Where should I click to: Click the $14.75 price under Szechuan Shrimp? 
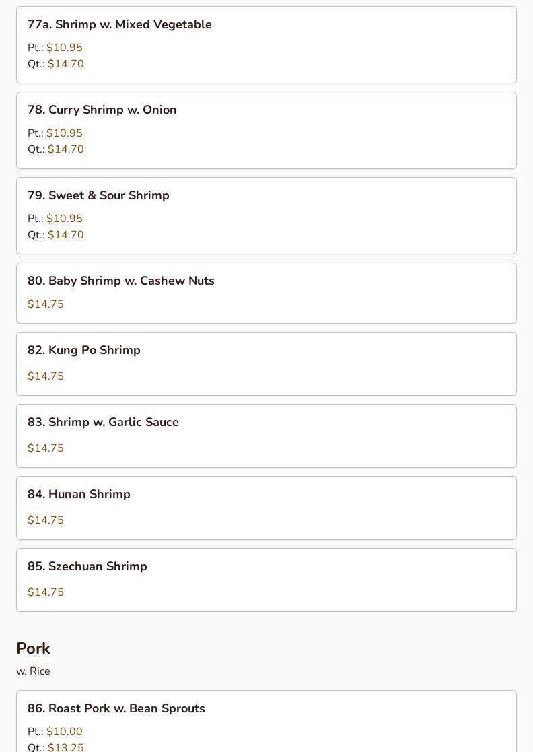[x=46, y=592]
